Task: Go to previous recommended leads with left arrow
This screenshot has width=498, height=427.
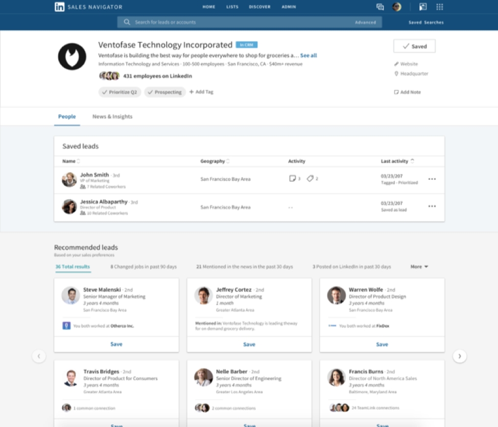Action: pyautogui.click(x=39, y=356)
